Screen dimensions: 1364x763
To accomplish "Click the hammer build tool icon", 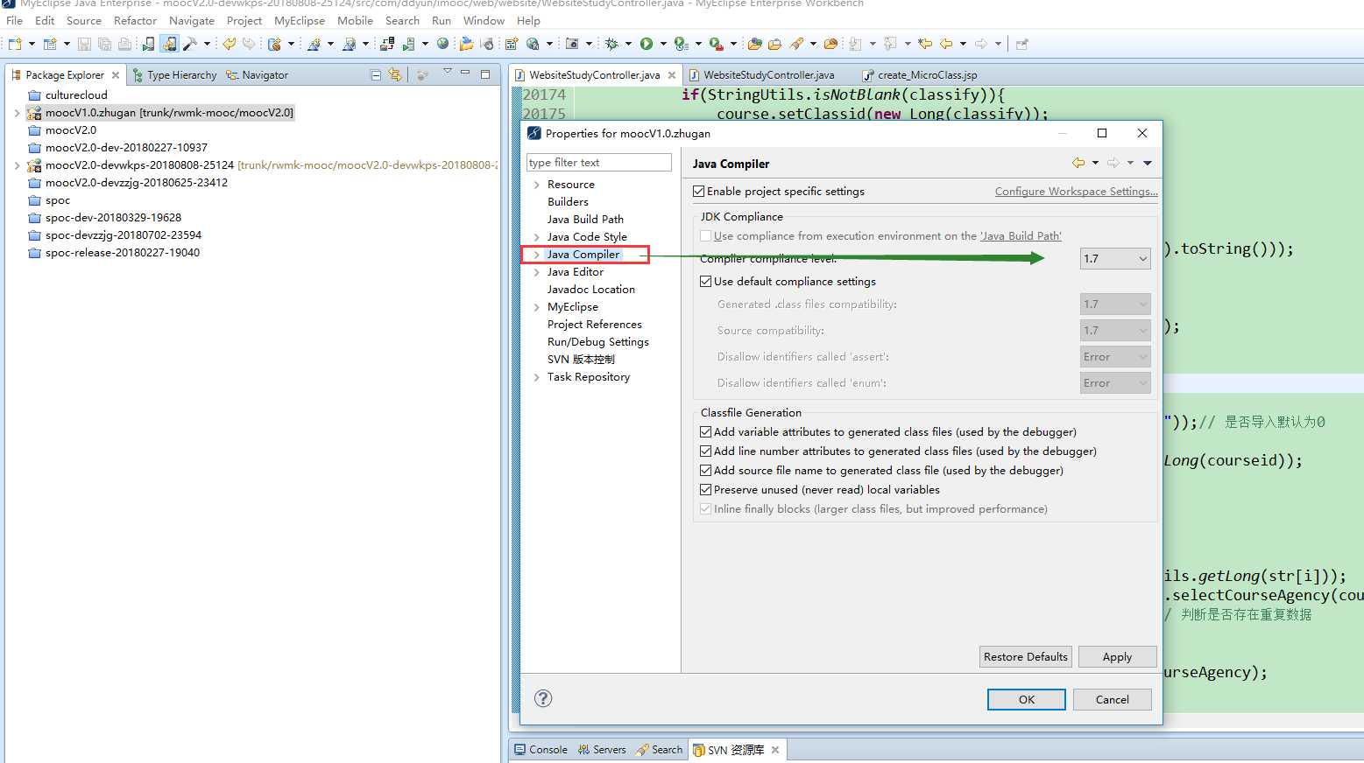I will coord(190,44).
